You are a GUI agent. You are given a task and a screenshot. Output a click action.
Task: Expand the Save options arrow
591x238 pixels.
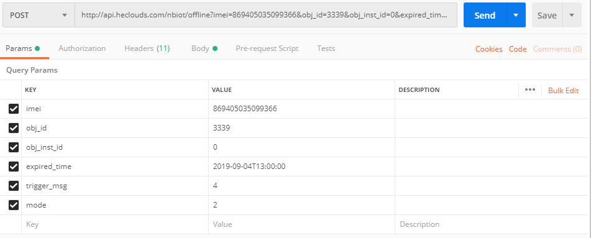tap(572, 15)
